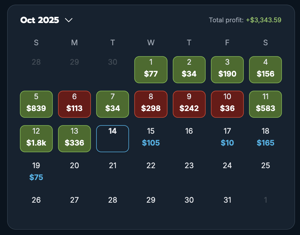Image resolution: width=300 pixels, height=235 pixels.
Task: Select October 8 with $298 loss
Action: pyautogui.click(x=151, y=104)
